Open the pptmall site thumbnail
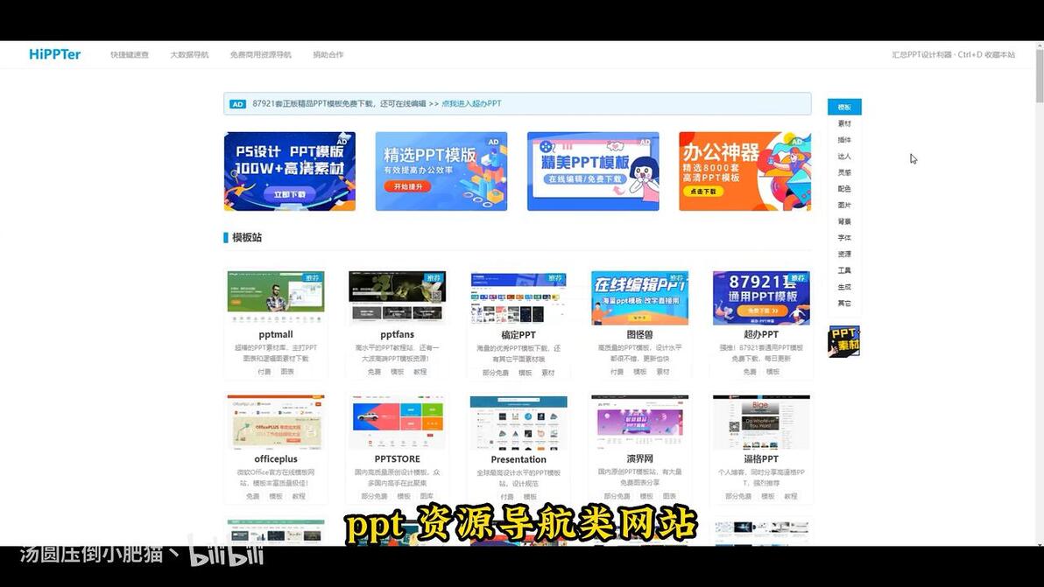The image size is (1044, 587). coord(276,297)
